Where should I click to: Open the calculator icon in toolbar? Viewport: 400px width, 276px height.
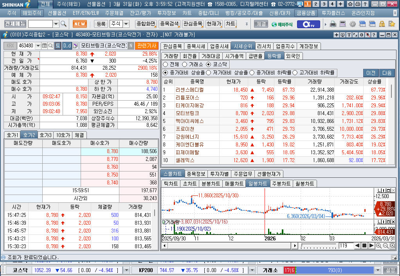tap(342, 24)
